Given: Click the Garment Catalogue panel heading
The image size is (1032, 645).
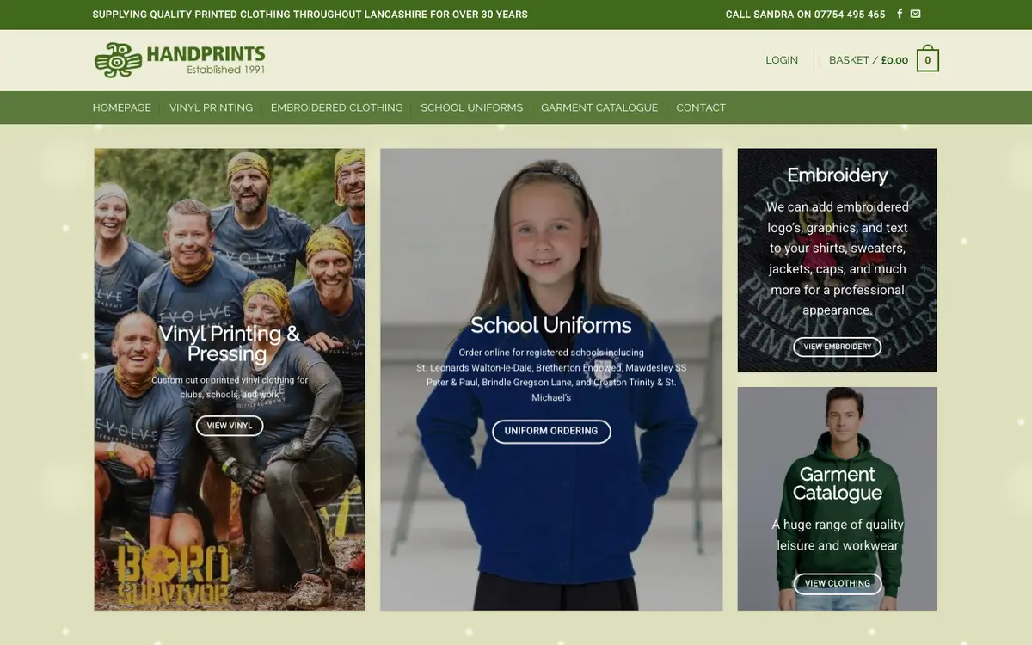Looking at the screenshot, I should pos(837,483).
